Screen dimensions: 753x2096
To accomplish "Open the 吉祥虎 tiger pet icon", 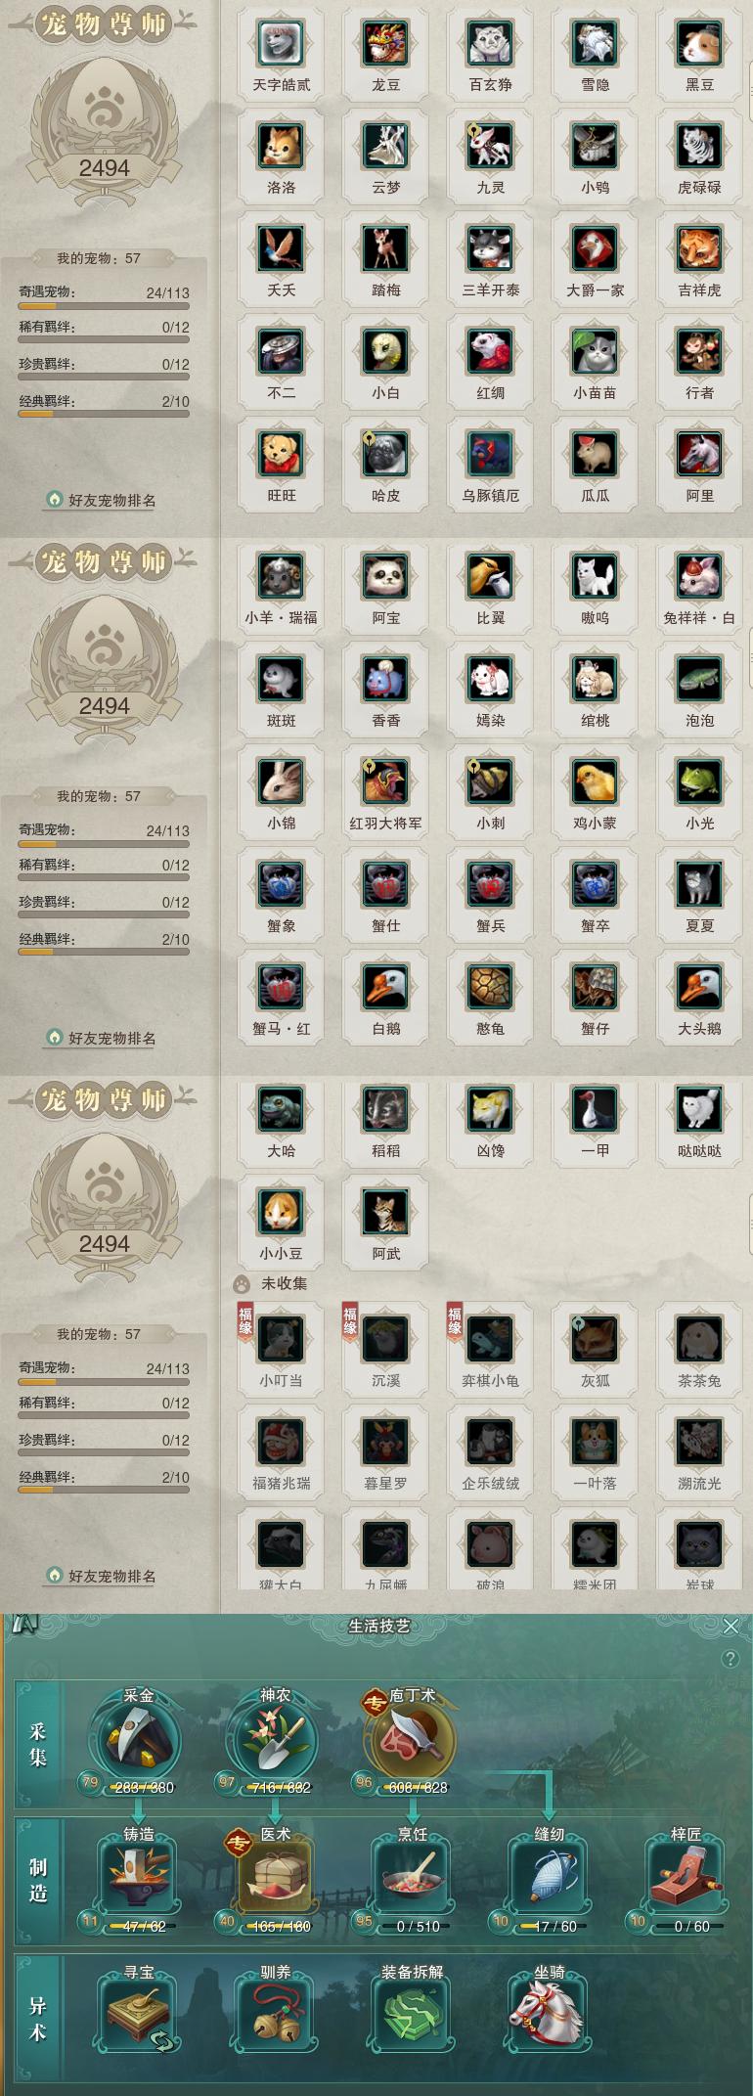I will coord(699,249).
